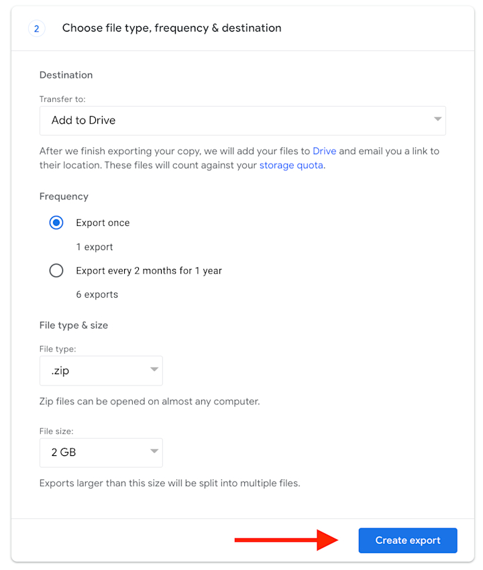This screenshot has width=483, height=570.
Task: Click the File type & size heading
Action: click(74, 325)
